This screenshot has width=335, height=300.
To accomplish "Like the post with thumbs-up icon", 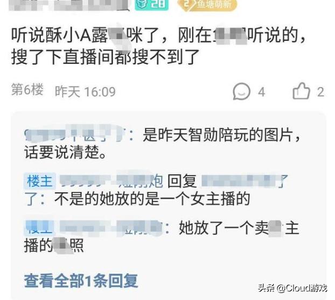I will [301, 91].
